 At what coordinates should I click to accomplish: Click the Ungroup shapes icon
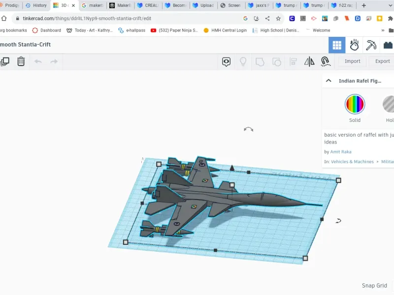277,62
